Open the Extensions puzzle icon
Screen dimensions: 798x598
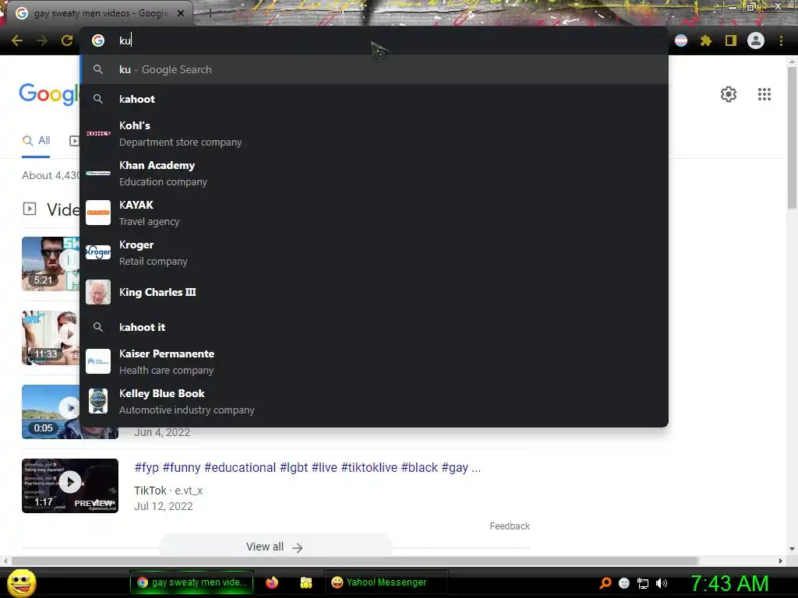705,40
